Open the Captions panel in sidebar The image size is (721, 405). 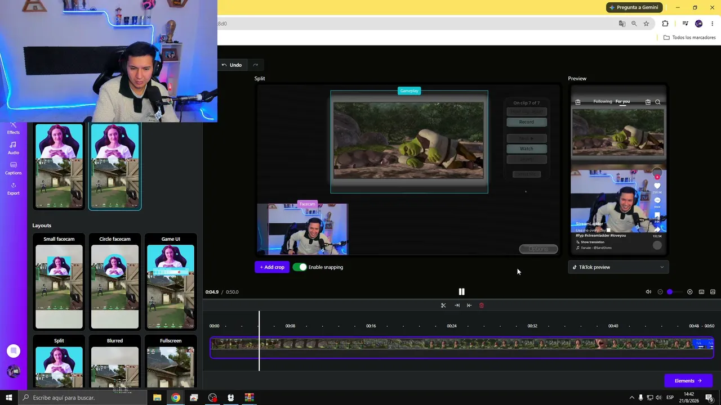tap(13, 168)
